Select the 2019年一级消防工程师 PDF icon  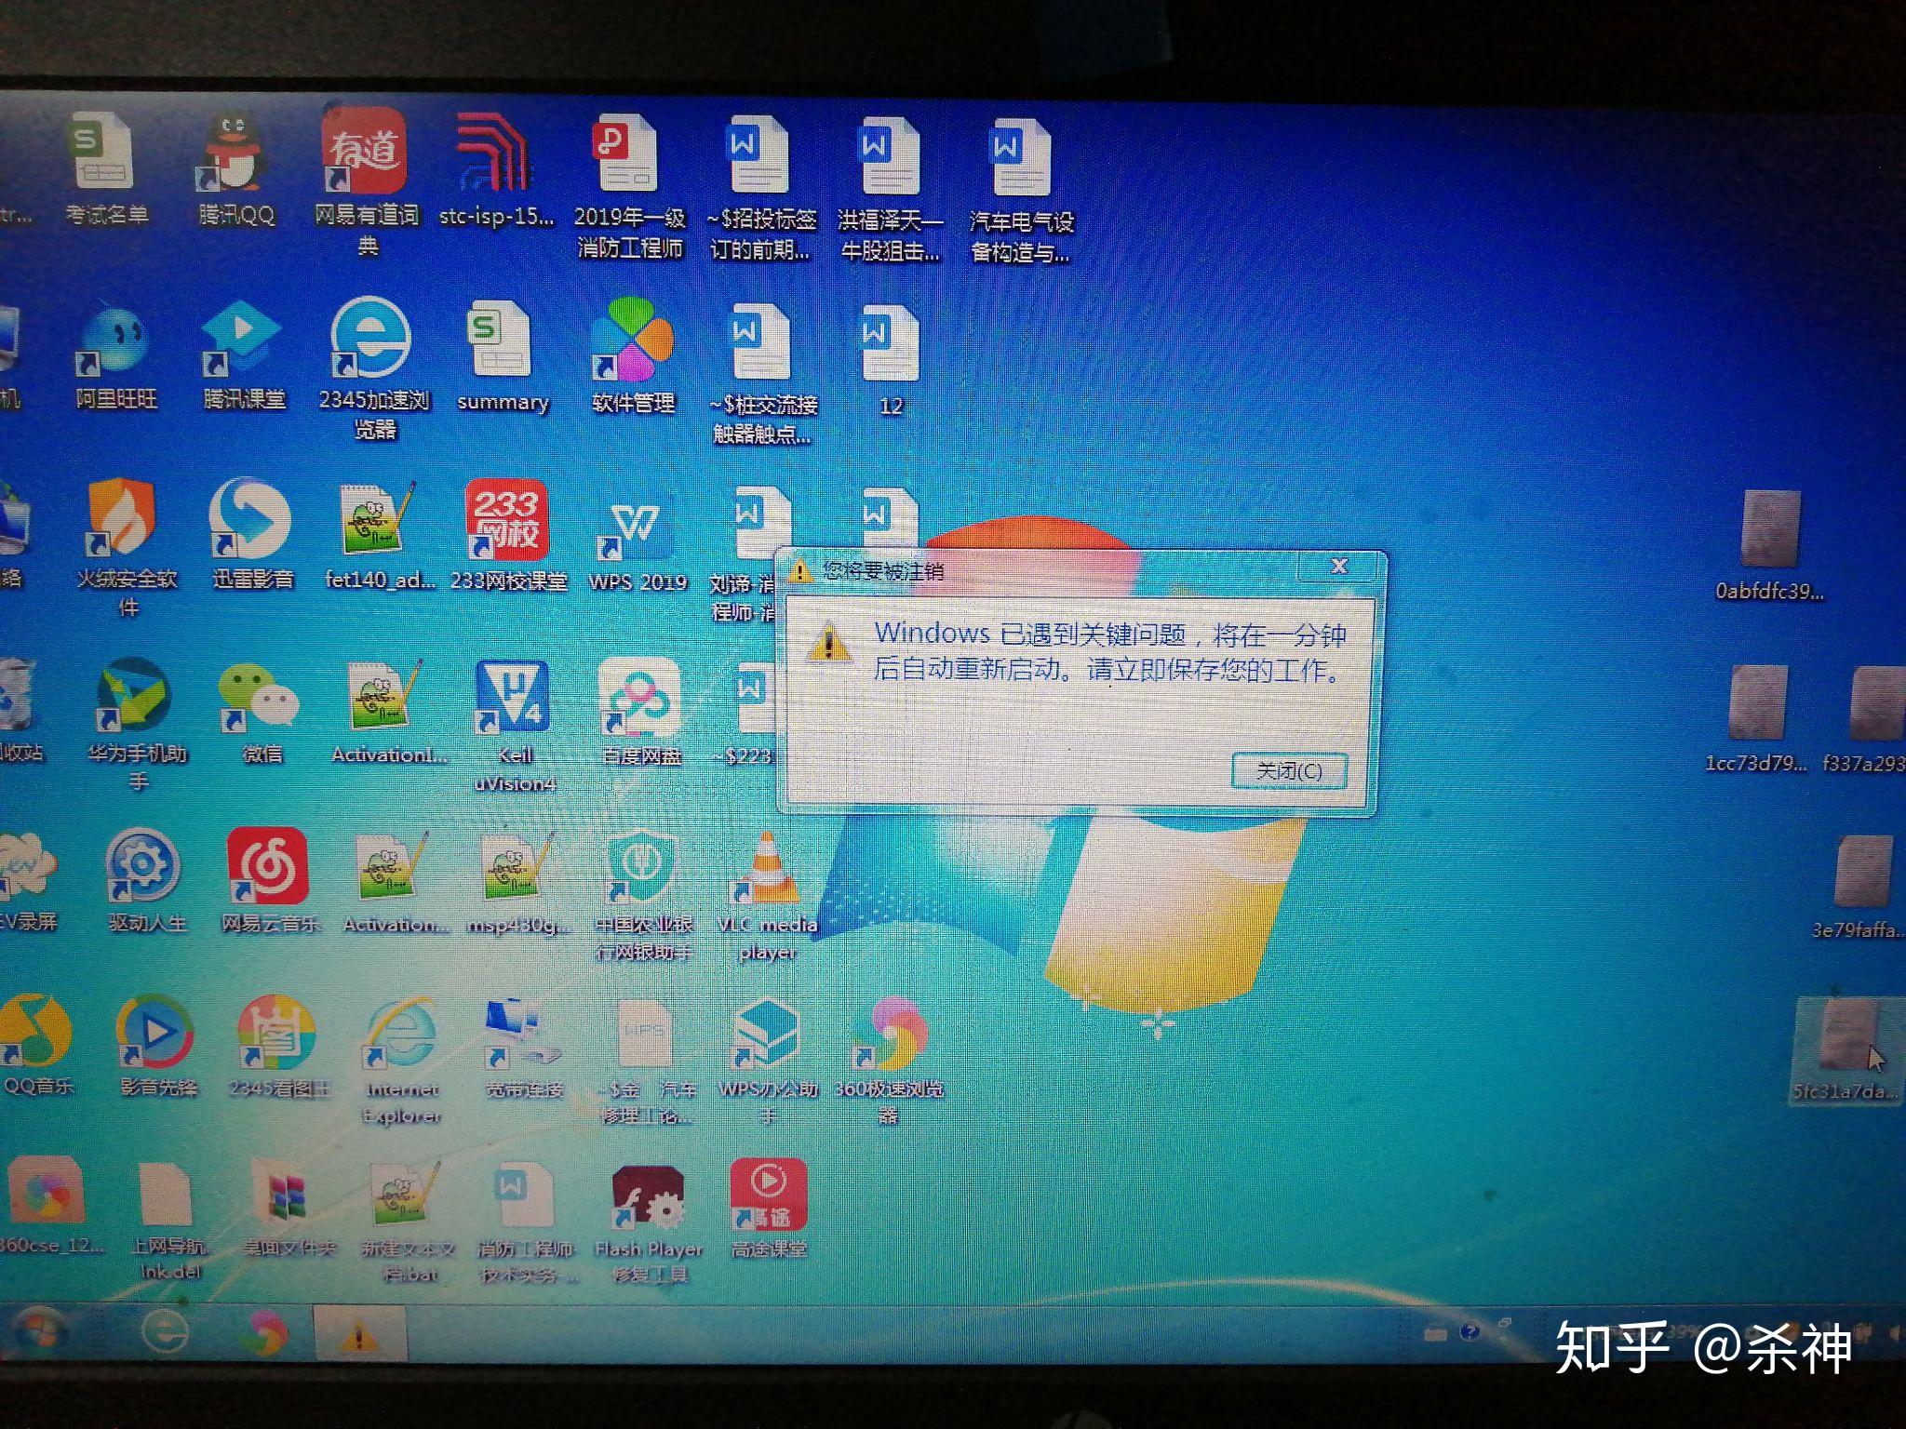(629, 186)
